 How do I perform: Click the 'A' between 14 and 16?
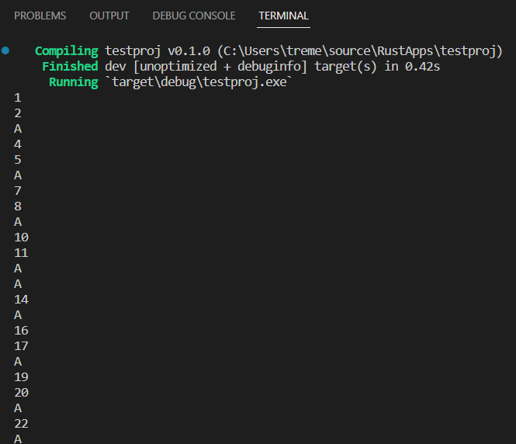coord(18,315)
